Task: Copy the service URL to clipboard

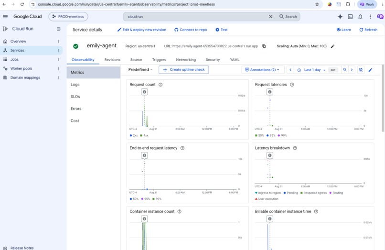Action: 264,46
